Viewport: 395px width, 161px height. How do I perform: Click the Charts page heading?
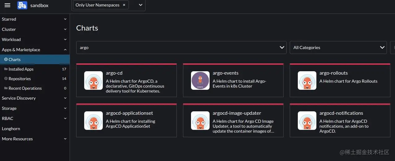(87, 28)
